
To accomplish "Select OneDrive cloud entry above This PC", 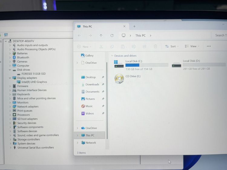I will pyautogui.click(x=89, y=128).
